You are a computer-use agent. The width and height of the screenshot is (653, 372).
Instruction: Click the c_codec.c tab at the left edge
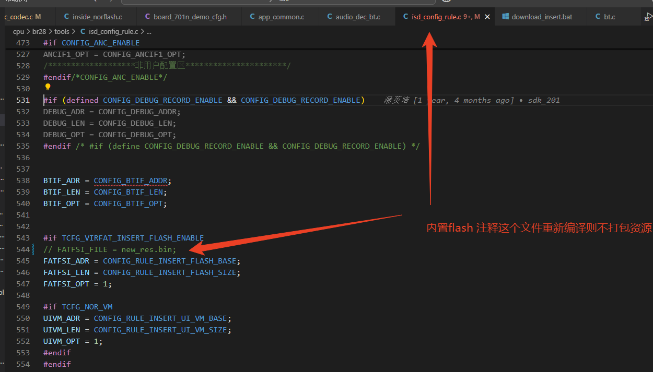pyautogui.click(x=24, y=17)
